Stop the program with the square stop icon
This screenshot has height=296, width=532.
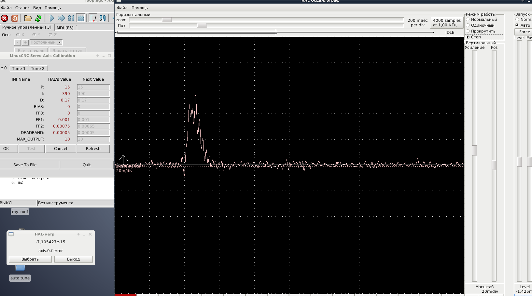81,18
